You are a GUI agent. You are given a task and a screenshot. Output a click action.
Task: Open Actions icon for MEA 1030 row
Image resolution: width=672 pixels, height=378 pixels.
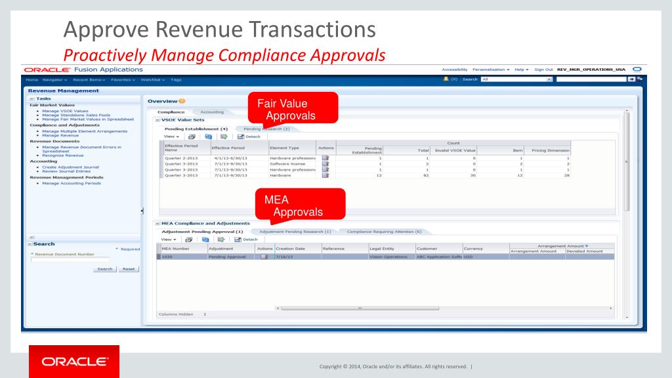coord(264,257)
